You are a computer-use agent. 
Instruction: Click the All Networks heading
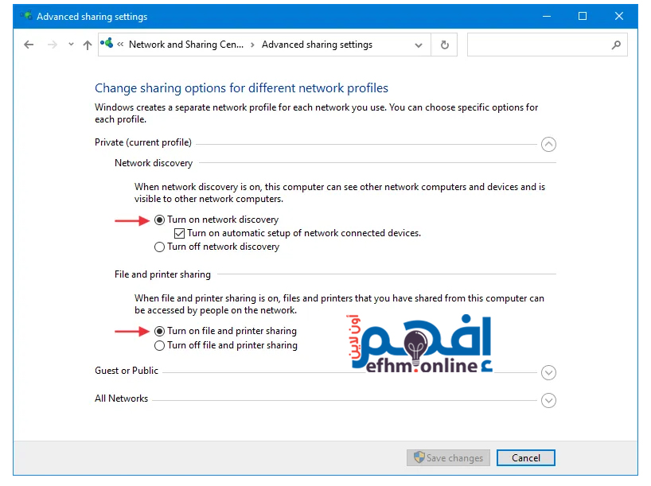(x=121, y=399)
